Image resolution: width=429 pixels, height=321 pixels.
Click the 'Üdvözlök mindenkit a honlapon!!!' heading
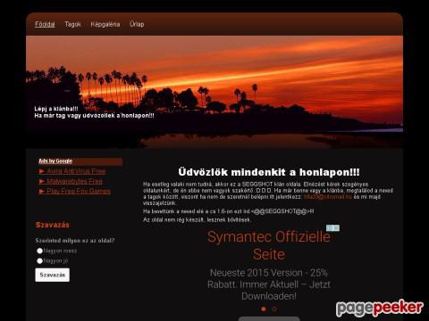[269, 172]
